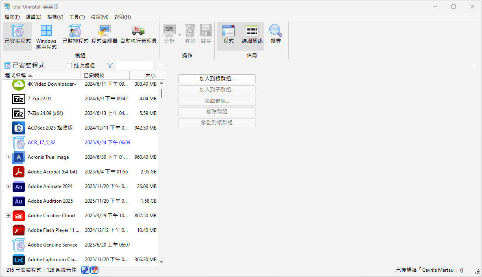Open the 工具(T) menu
The width and height of the screenshot is (482, 277).
77,17
